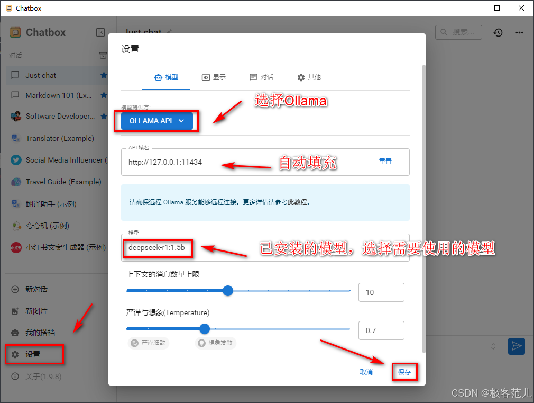Switch to the 其他 tab
Image resolution: width=534 pixels, height=403 pixels.
coord(309,77)
